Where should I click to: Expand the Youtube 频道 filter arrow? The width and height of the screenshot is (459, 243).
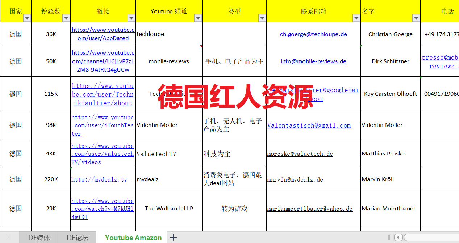tap(198, 18)
